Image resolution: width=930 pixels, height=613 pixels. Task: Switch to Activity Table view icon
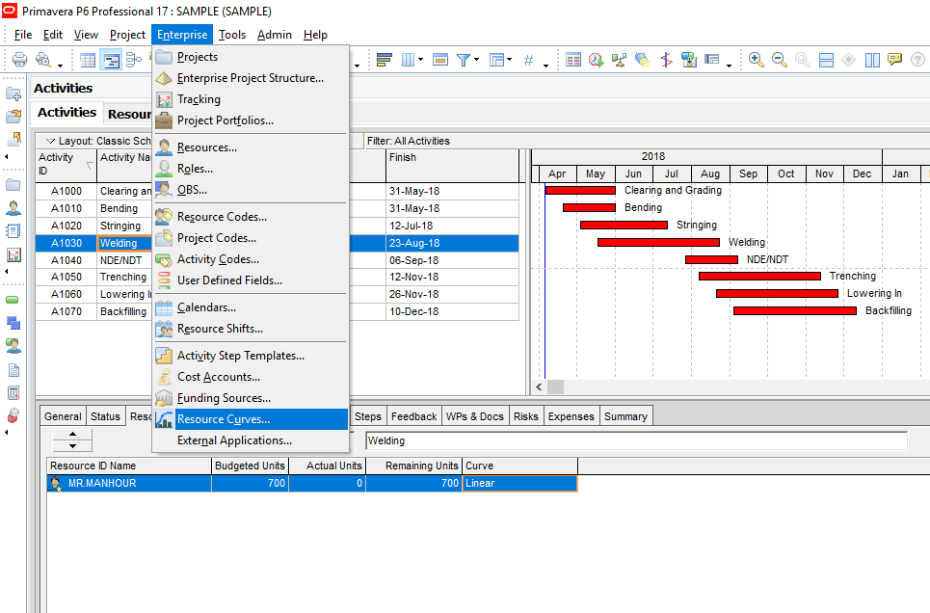(x=88, y=60)
